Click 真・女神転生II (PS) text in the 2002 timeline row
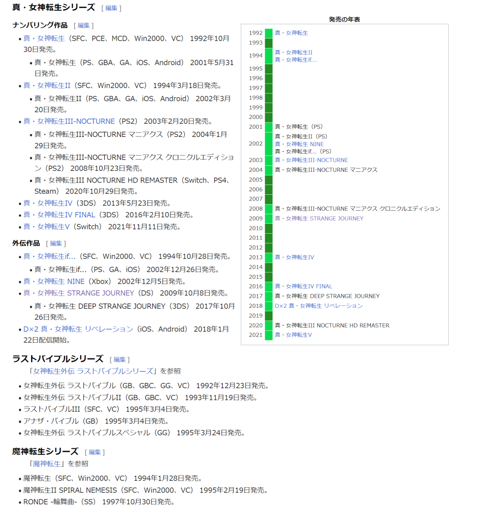488x508 pixels. pos(301,136)
